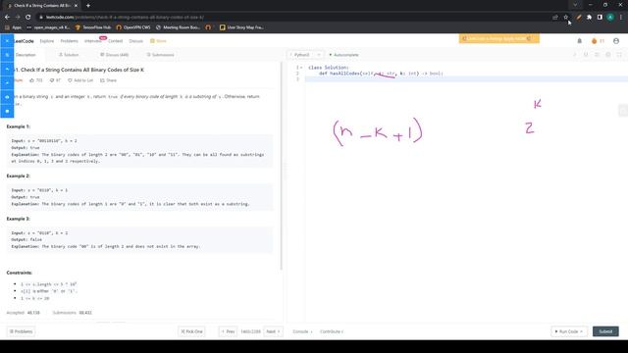628x353 pixels.
Task: Switch to the Solution tab
Action: 69,55
